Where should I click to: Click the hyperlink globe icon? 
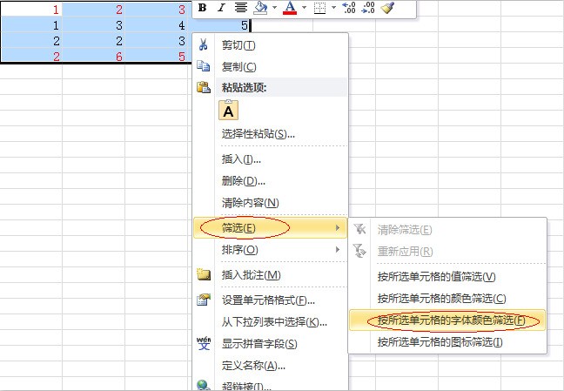click(x=203, y=386)
